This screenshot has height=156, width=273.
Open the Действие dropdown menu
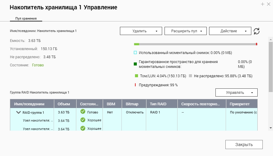pos(230,31)
